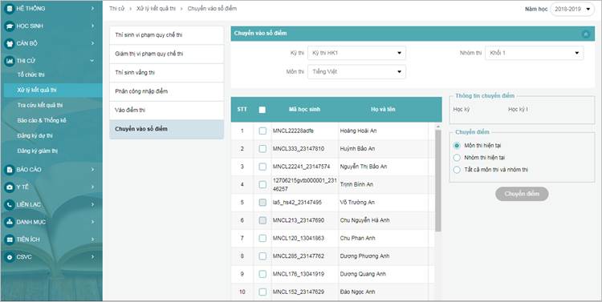Click the Chuyển điểm button
Screen dimensions: 602x302
tap(522, 194)
